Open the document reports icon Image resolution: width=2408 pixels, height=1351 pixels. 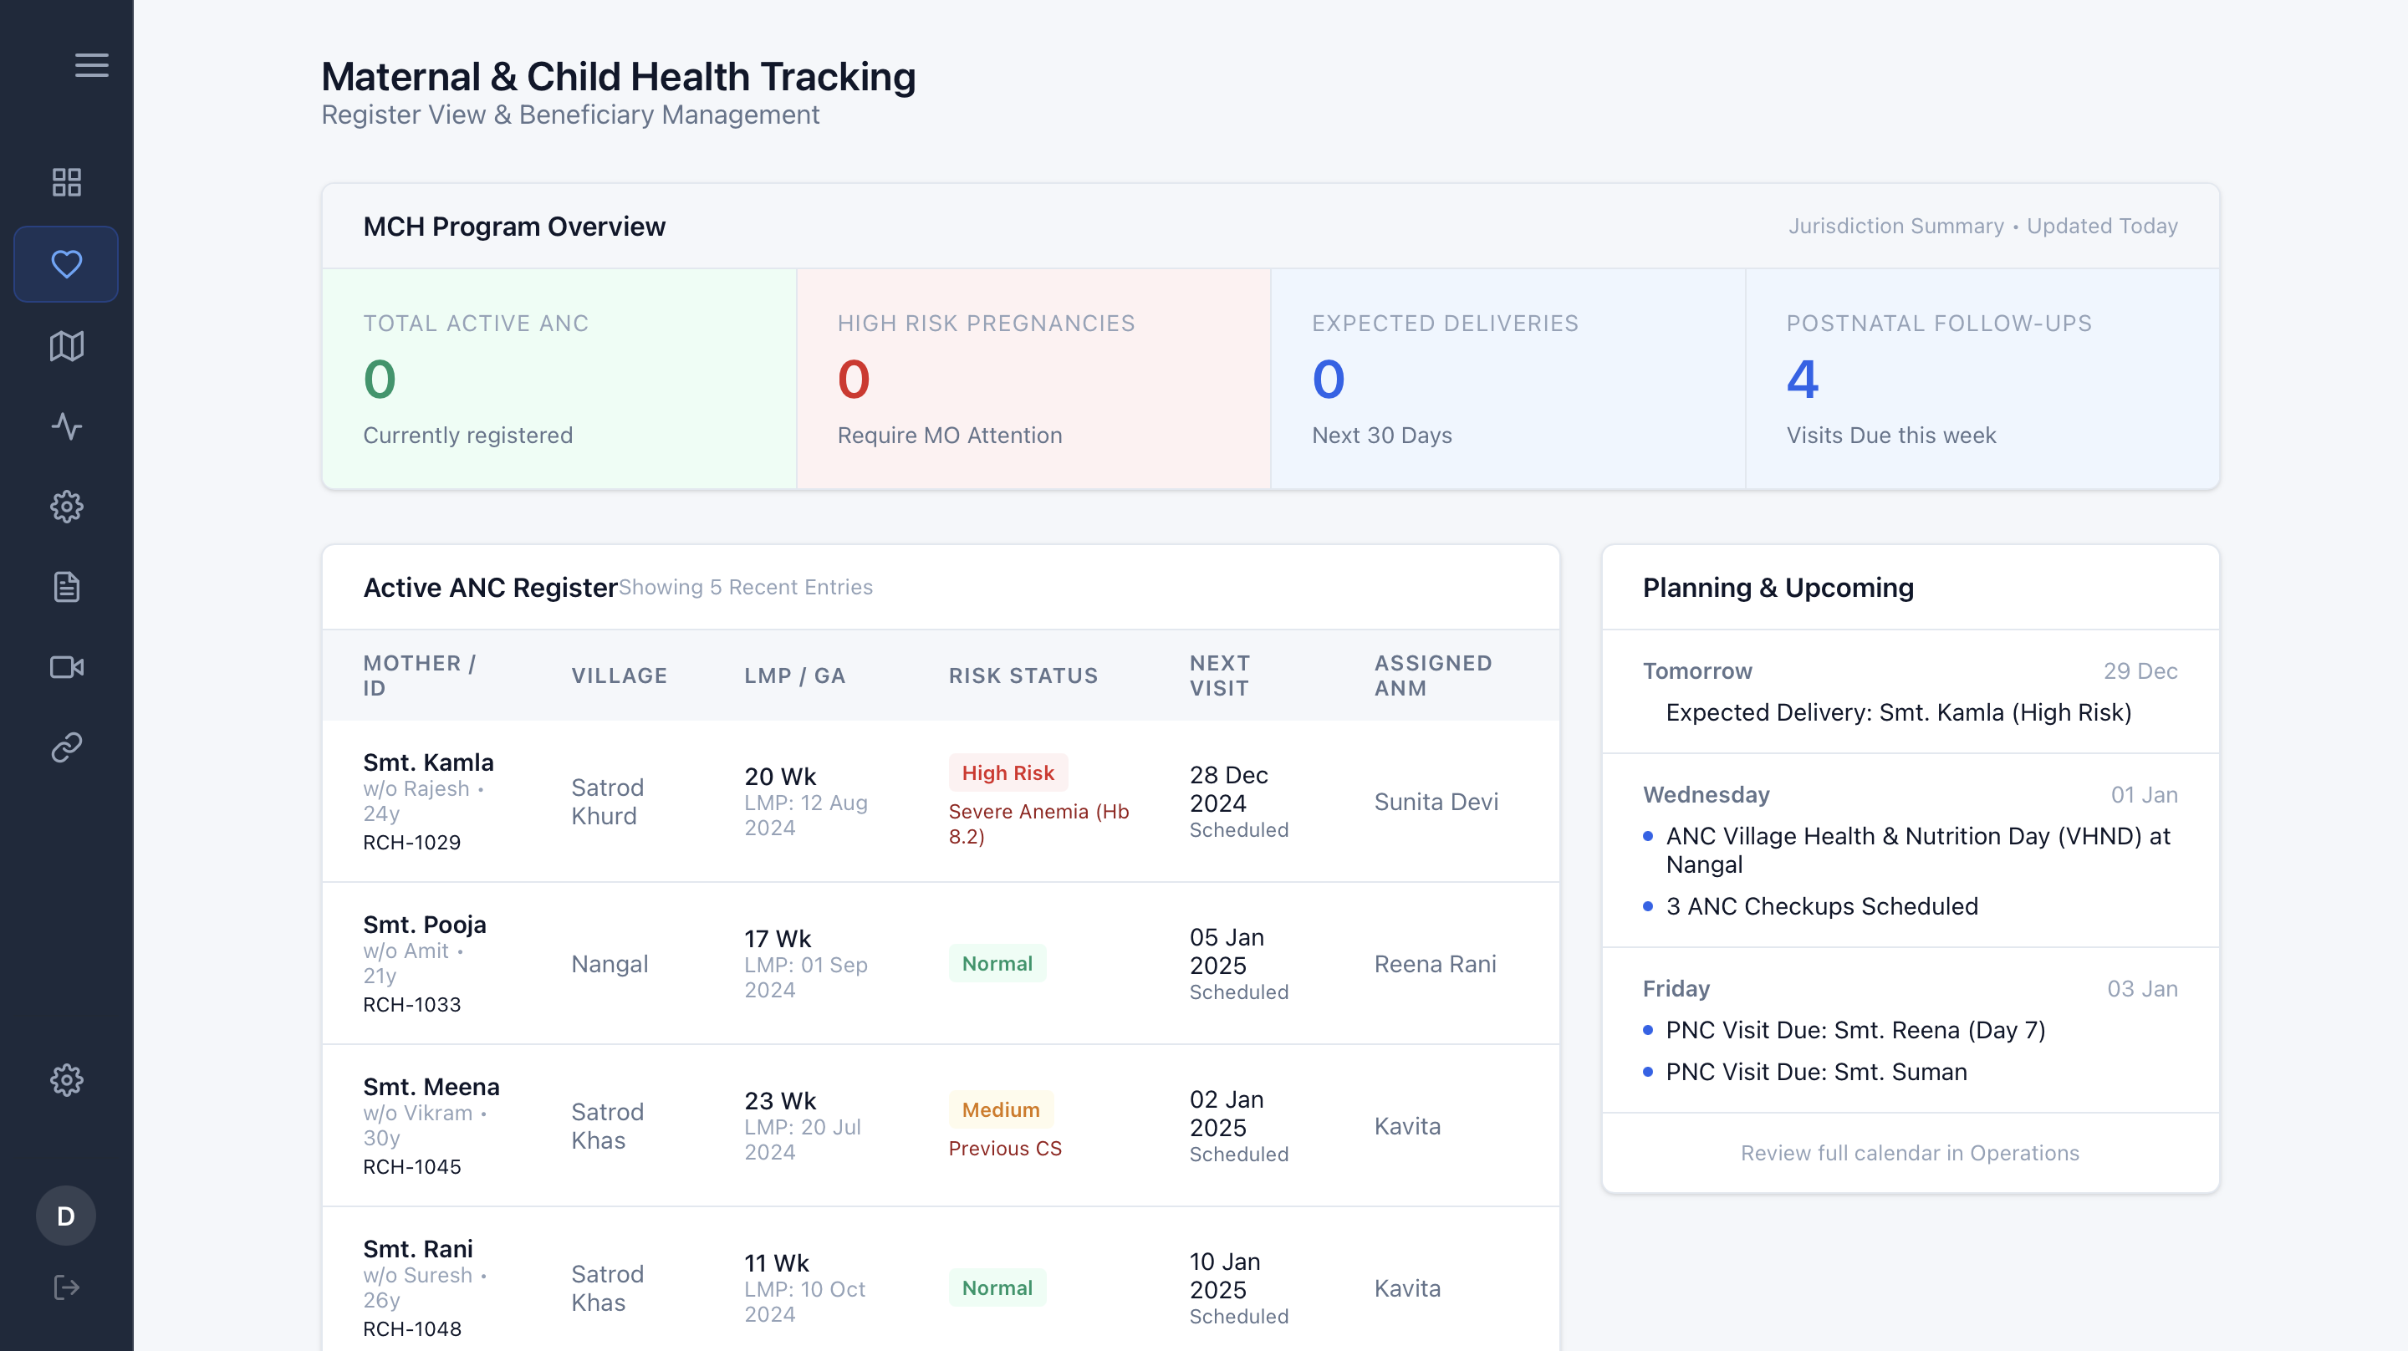(x=66, y=587)
